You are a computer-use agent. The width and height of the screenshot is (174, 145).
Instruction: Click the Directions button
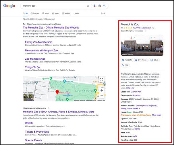141,60
